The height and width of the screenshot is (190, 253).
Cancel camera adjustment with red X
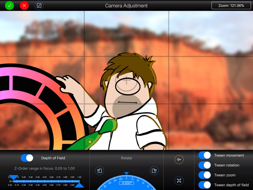coord(24,5)
